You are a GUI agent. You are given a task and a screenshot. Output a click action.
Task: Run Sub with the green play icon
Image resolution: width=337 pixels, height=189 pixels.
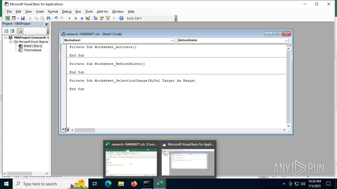[70, 18]
